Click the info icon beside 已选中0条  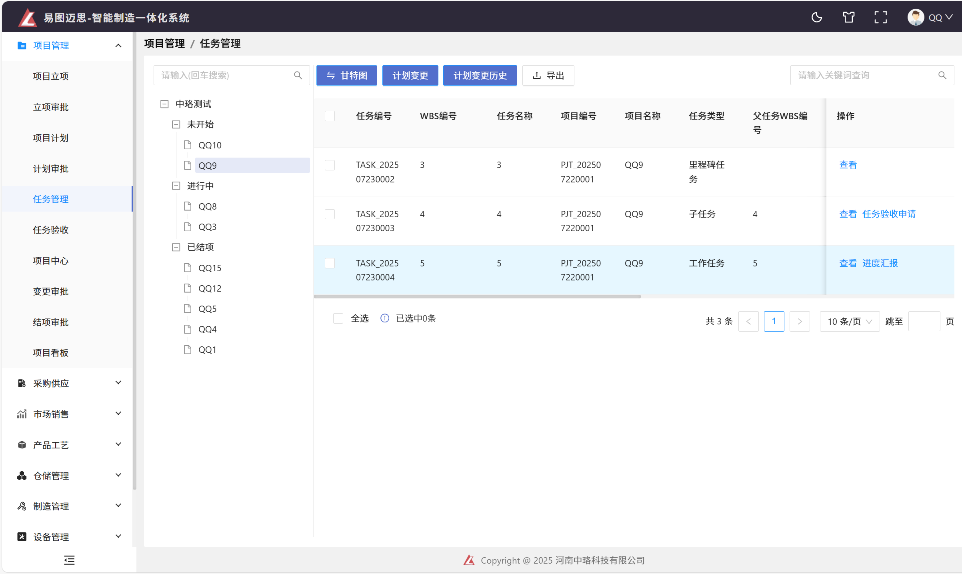coord(384,318)
